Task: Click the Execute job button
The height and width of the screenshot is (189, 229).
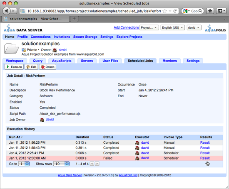Action: coord(14,67)
